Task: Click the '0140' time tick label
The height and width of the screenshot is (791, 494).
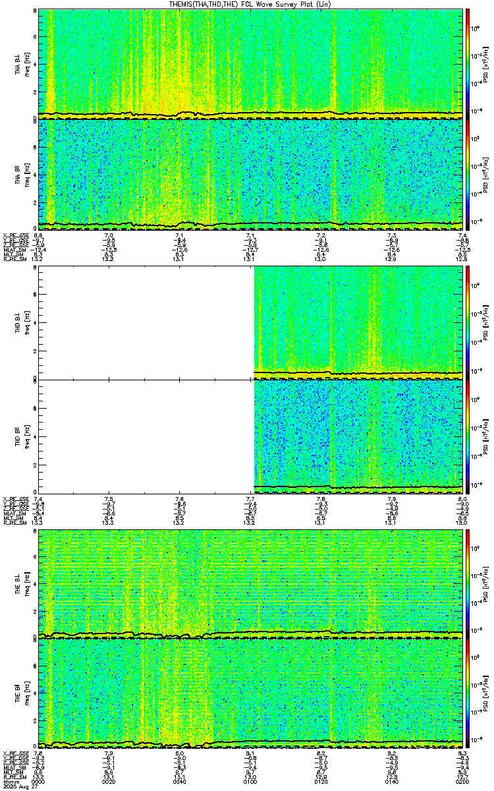Action: 393,782
